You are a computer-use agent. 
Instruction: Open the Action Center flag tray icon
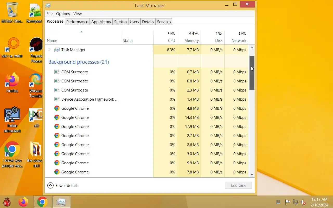[287, 202]
